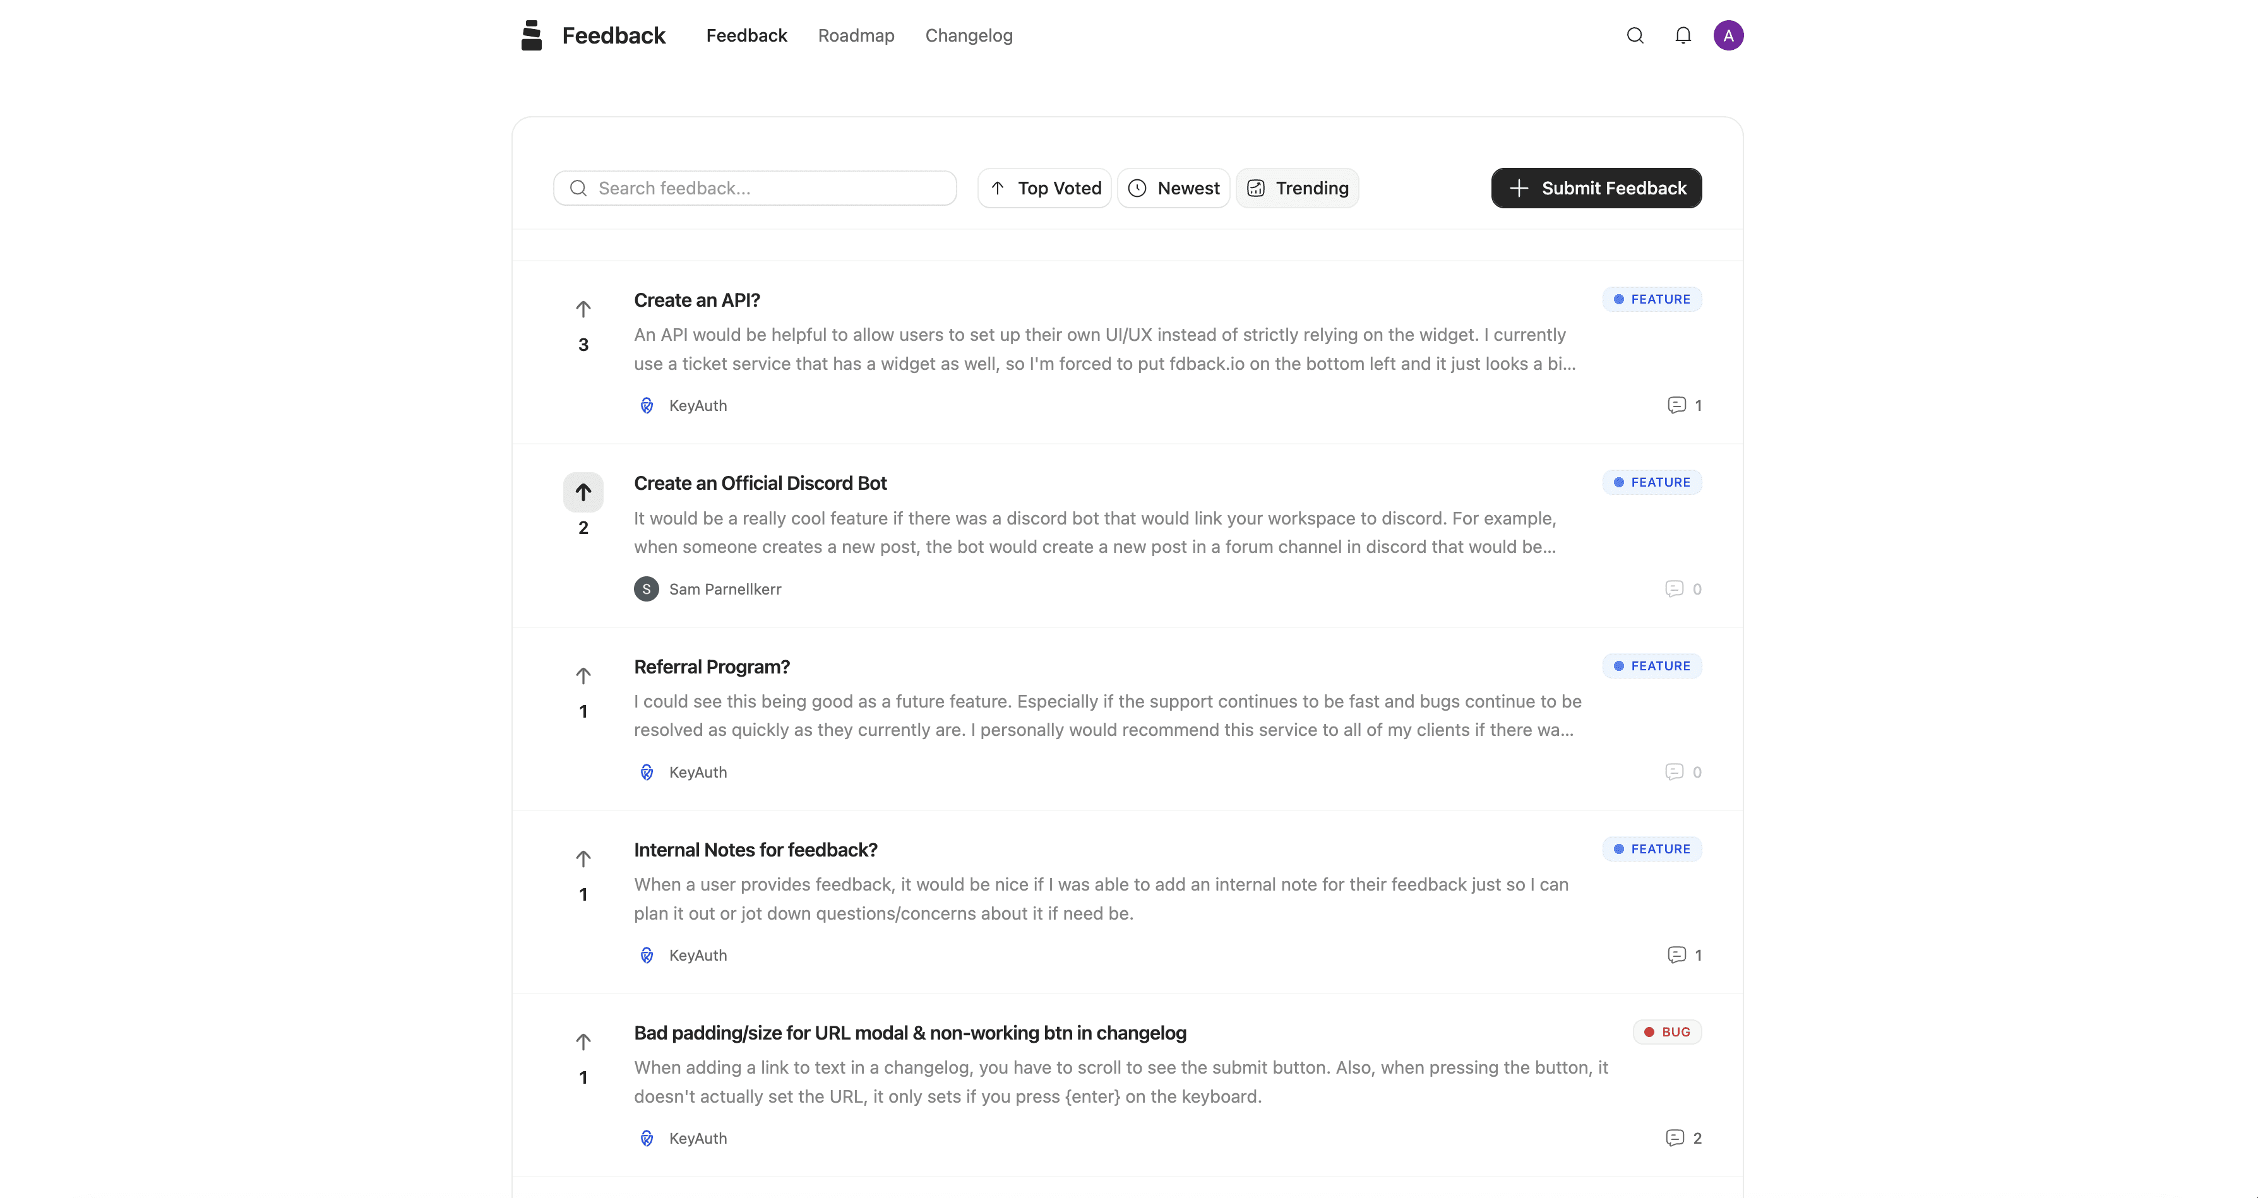This screenshot has width=2258, height=1198.
Task: Open the Create an API? feedback post
Action: point(697,300)
